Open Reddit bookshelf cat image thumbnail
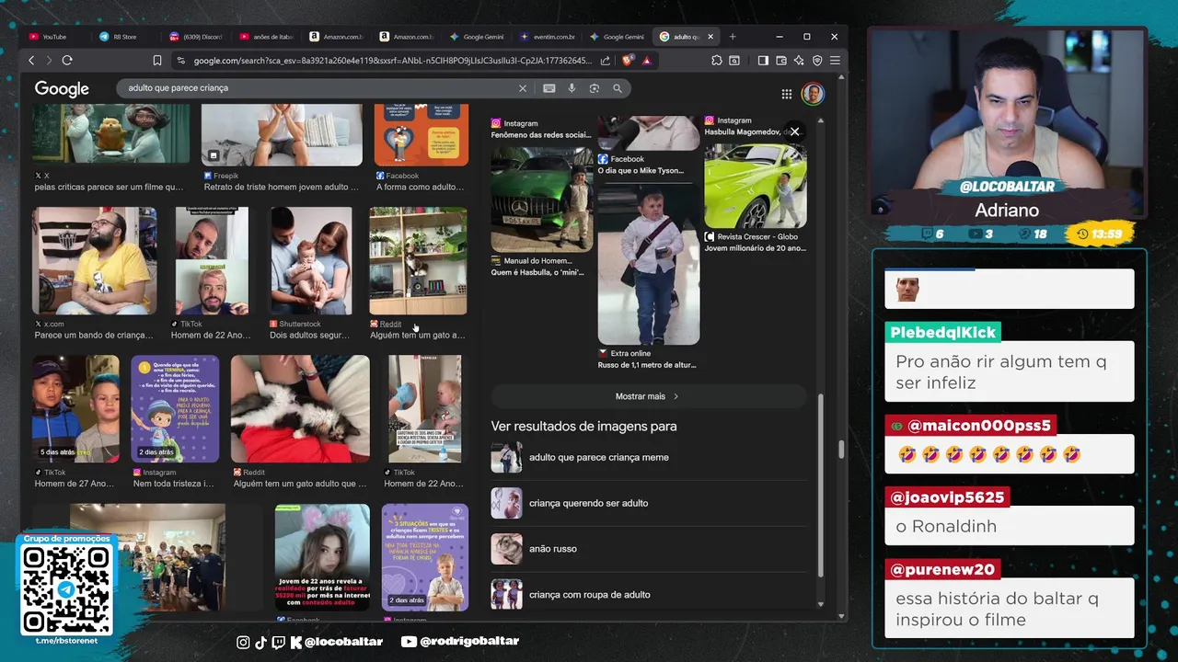Image resolution: width=1178 pixels, height=662 pixels. [x=418, y=261]
